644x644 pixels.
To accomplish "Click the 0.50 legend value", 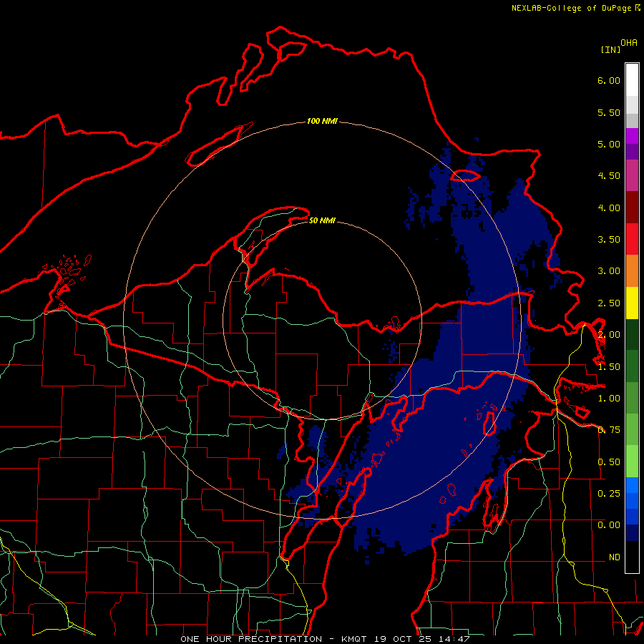I will (609, 462).
